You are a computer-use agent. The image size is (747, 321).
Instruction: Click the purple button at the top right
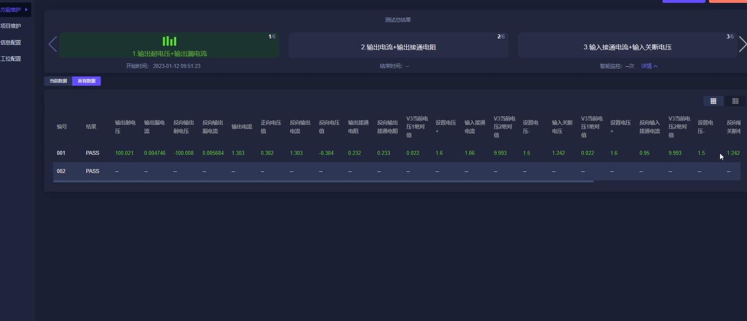684,1
